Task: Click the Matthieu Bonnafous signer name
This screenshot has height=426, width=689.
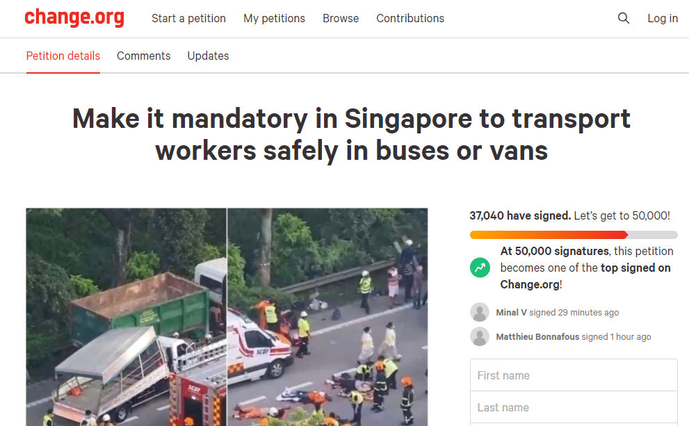Action: pos(538,337)
